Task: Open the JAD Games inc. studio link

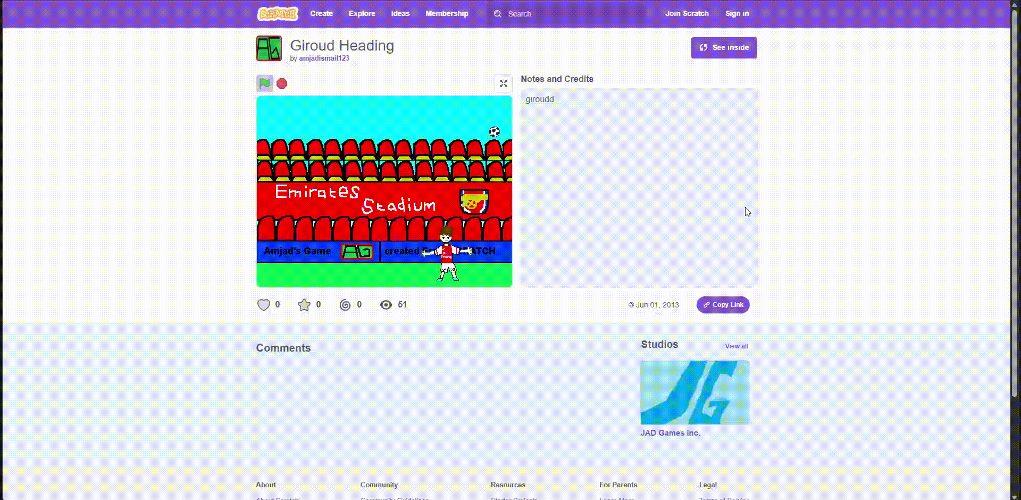Action: 670,433
